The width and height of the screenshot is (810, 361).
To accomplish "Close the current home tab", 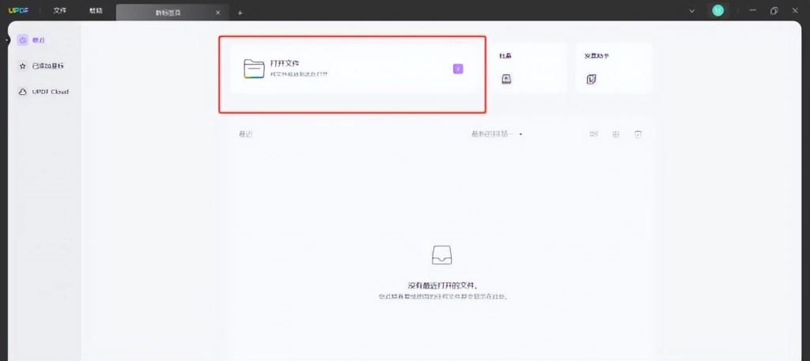I will coord(218,13).
